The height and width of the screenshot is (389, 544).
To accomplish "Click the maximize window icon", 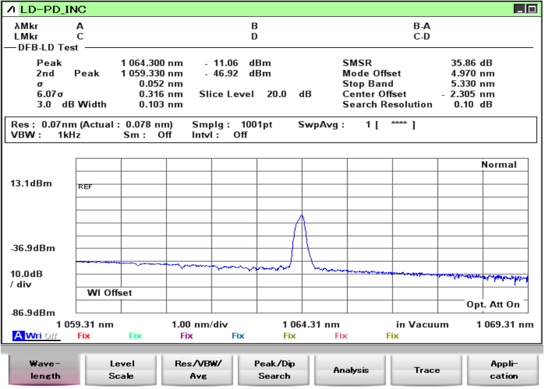I will point(531,9).
